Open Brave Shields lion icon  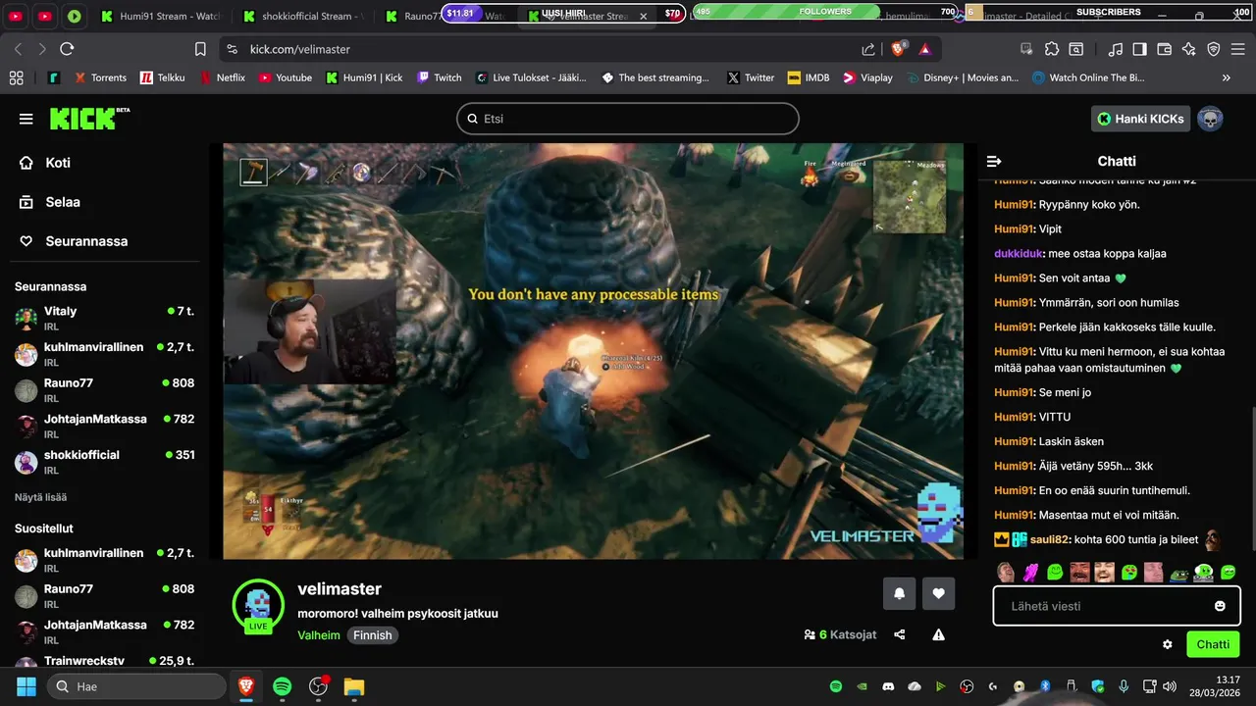898,49
